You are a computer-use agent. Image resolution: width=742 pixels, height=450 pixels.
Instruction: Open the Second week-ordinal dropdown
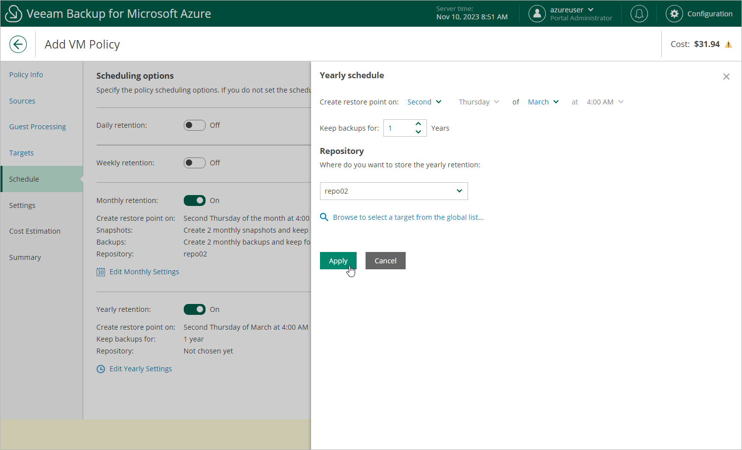pos(424,102)
